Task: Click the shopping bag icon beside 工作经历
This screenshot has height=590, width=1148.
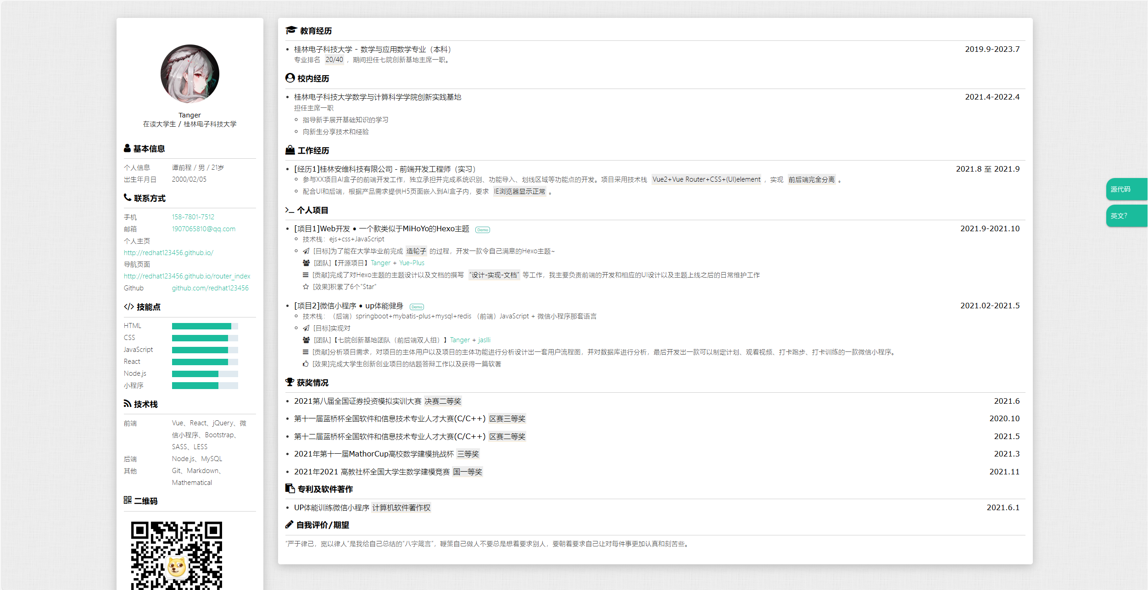Action: point(290,150)
